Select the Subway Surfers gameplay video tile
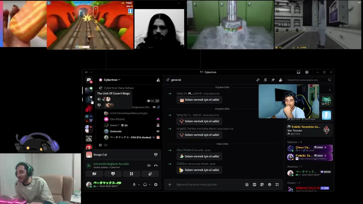The image size is (363, 204). pos(90,25)
